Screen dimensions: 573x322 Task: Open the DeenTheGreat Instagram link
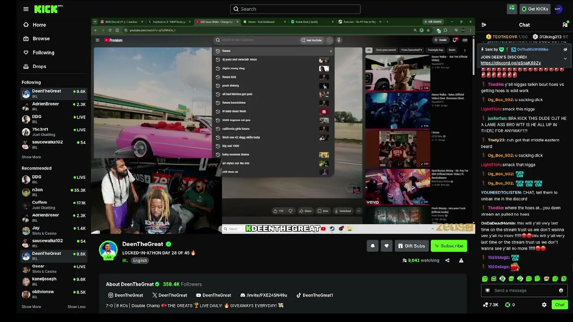pos(126,295)
